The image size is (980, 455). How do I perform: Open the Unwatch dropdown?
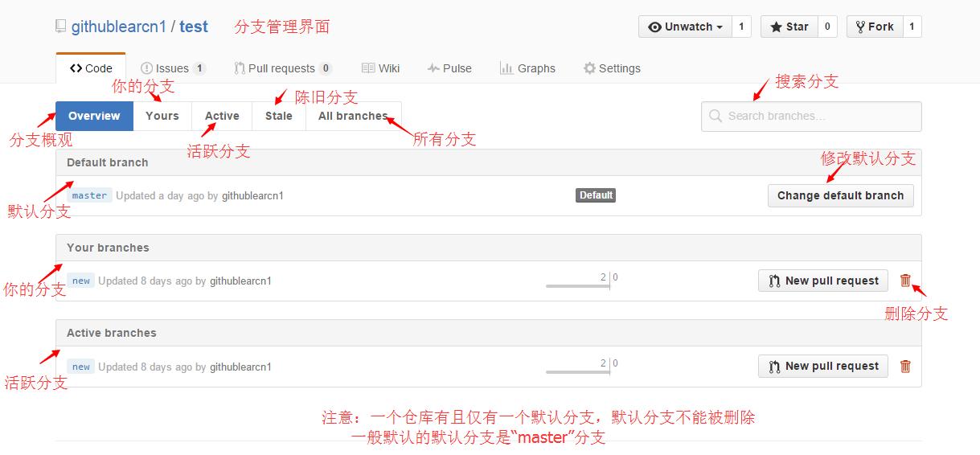(x=686, y=27)
